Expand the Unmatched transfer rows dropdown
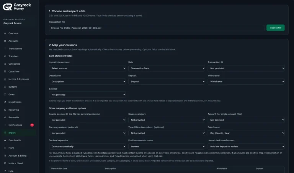This screenshot has height=173, width=294. tap(246, 146)
